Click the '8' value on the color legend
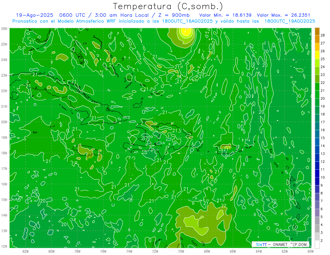The height and width of the screenshot is (255, 330). point(322,193)
